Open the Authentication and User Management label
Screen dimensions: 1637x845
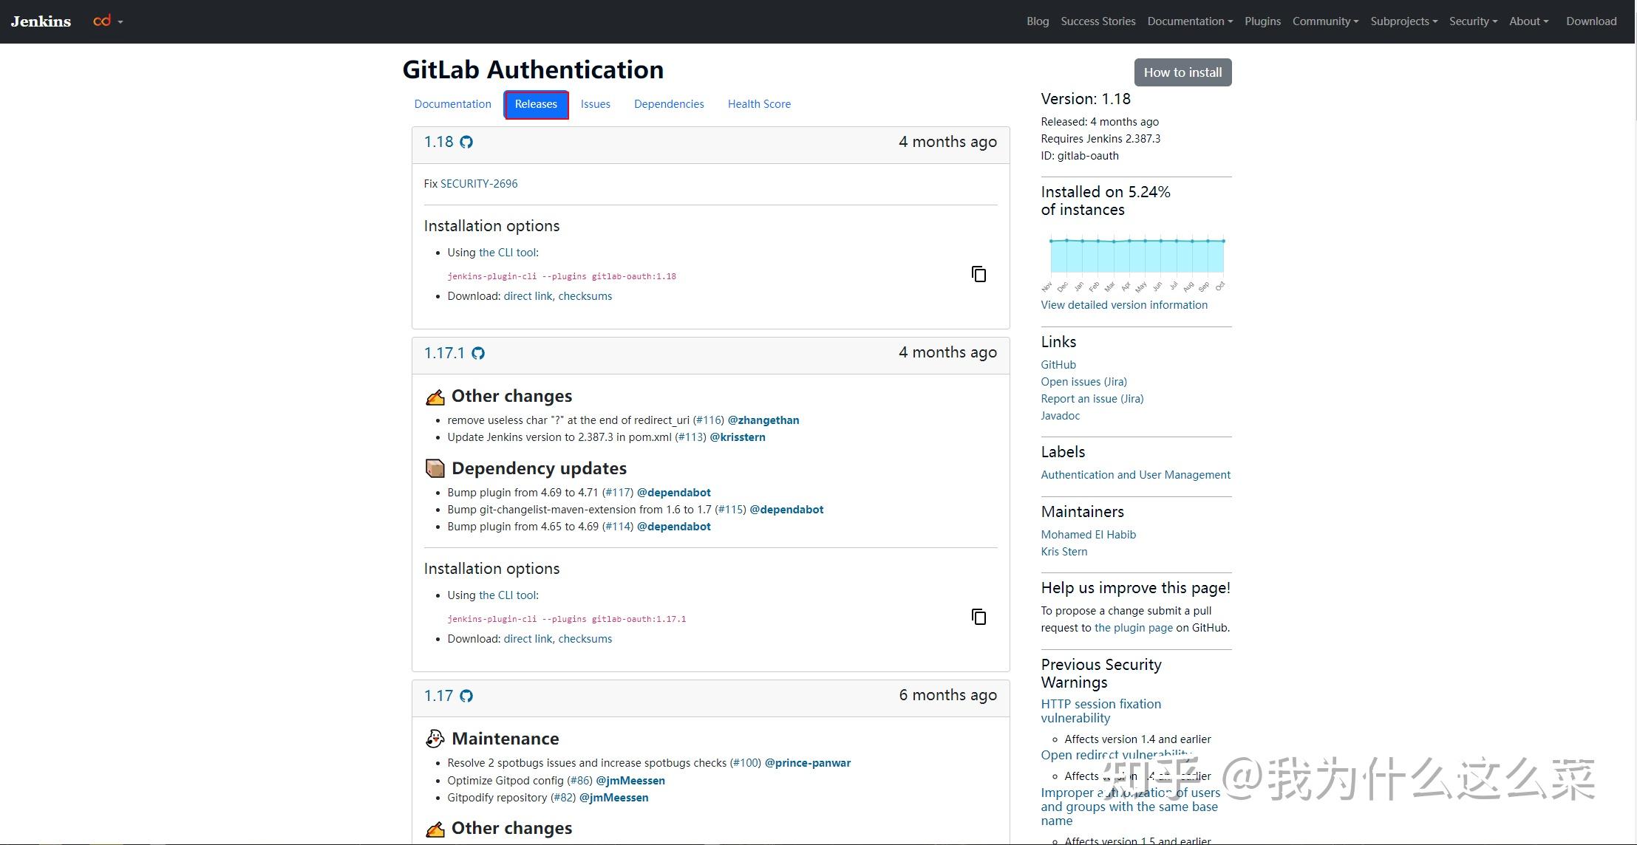(x=1135, y=475)
